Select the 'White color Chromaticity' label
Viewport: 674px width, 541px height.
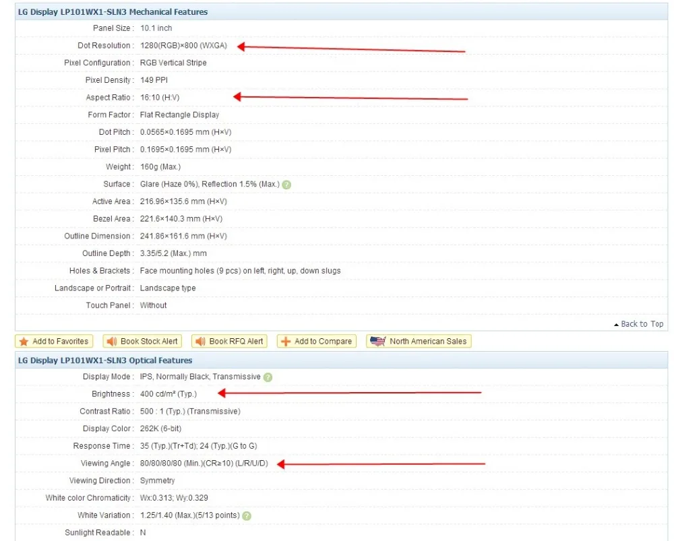tap(88, 498)
